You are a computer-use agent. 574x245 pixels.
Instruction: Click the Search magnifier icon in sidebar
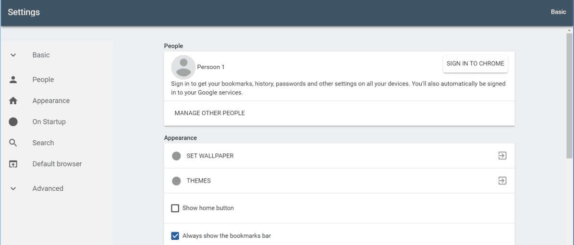tap(13, 143)
